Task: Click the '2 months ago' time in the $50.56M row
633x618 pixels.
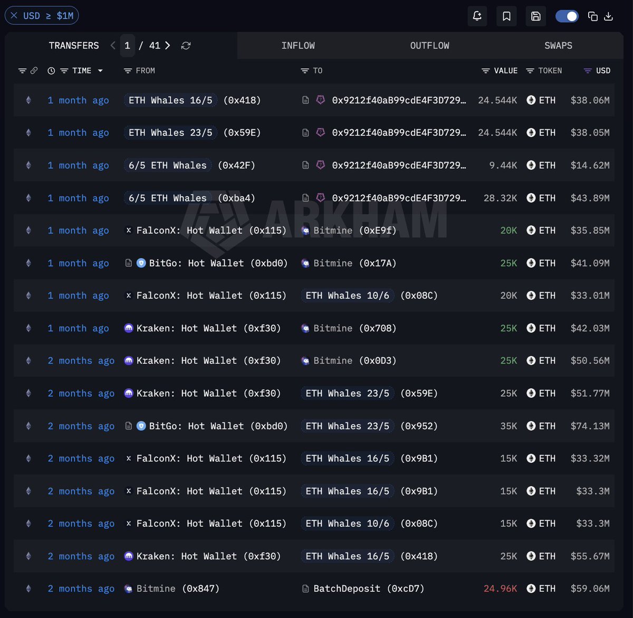Action: (x=81, y=361)
